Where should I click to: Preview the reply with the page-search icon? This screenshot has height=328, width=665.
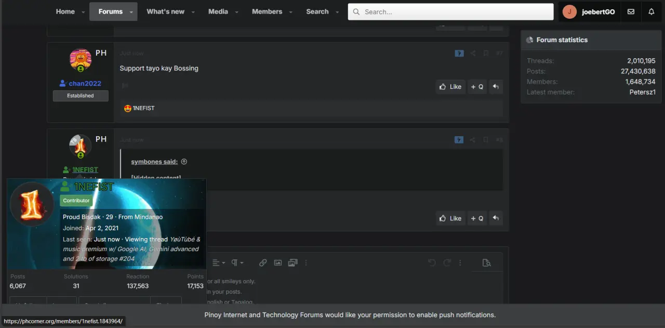pyautogui.click(x=487, y=263)
